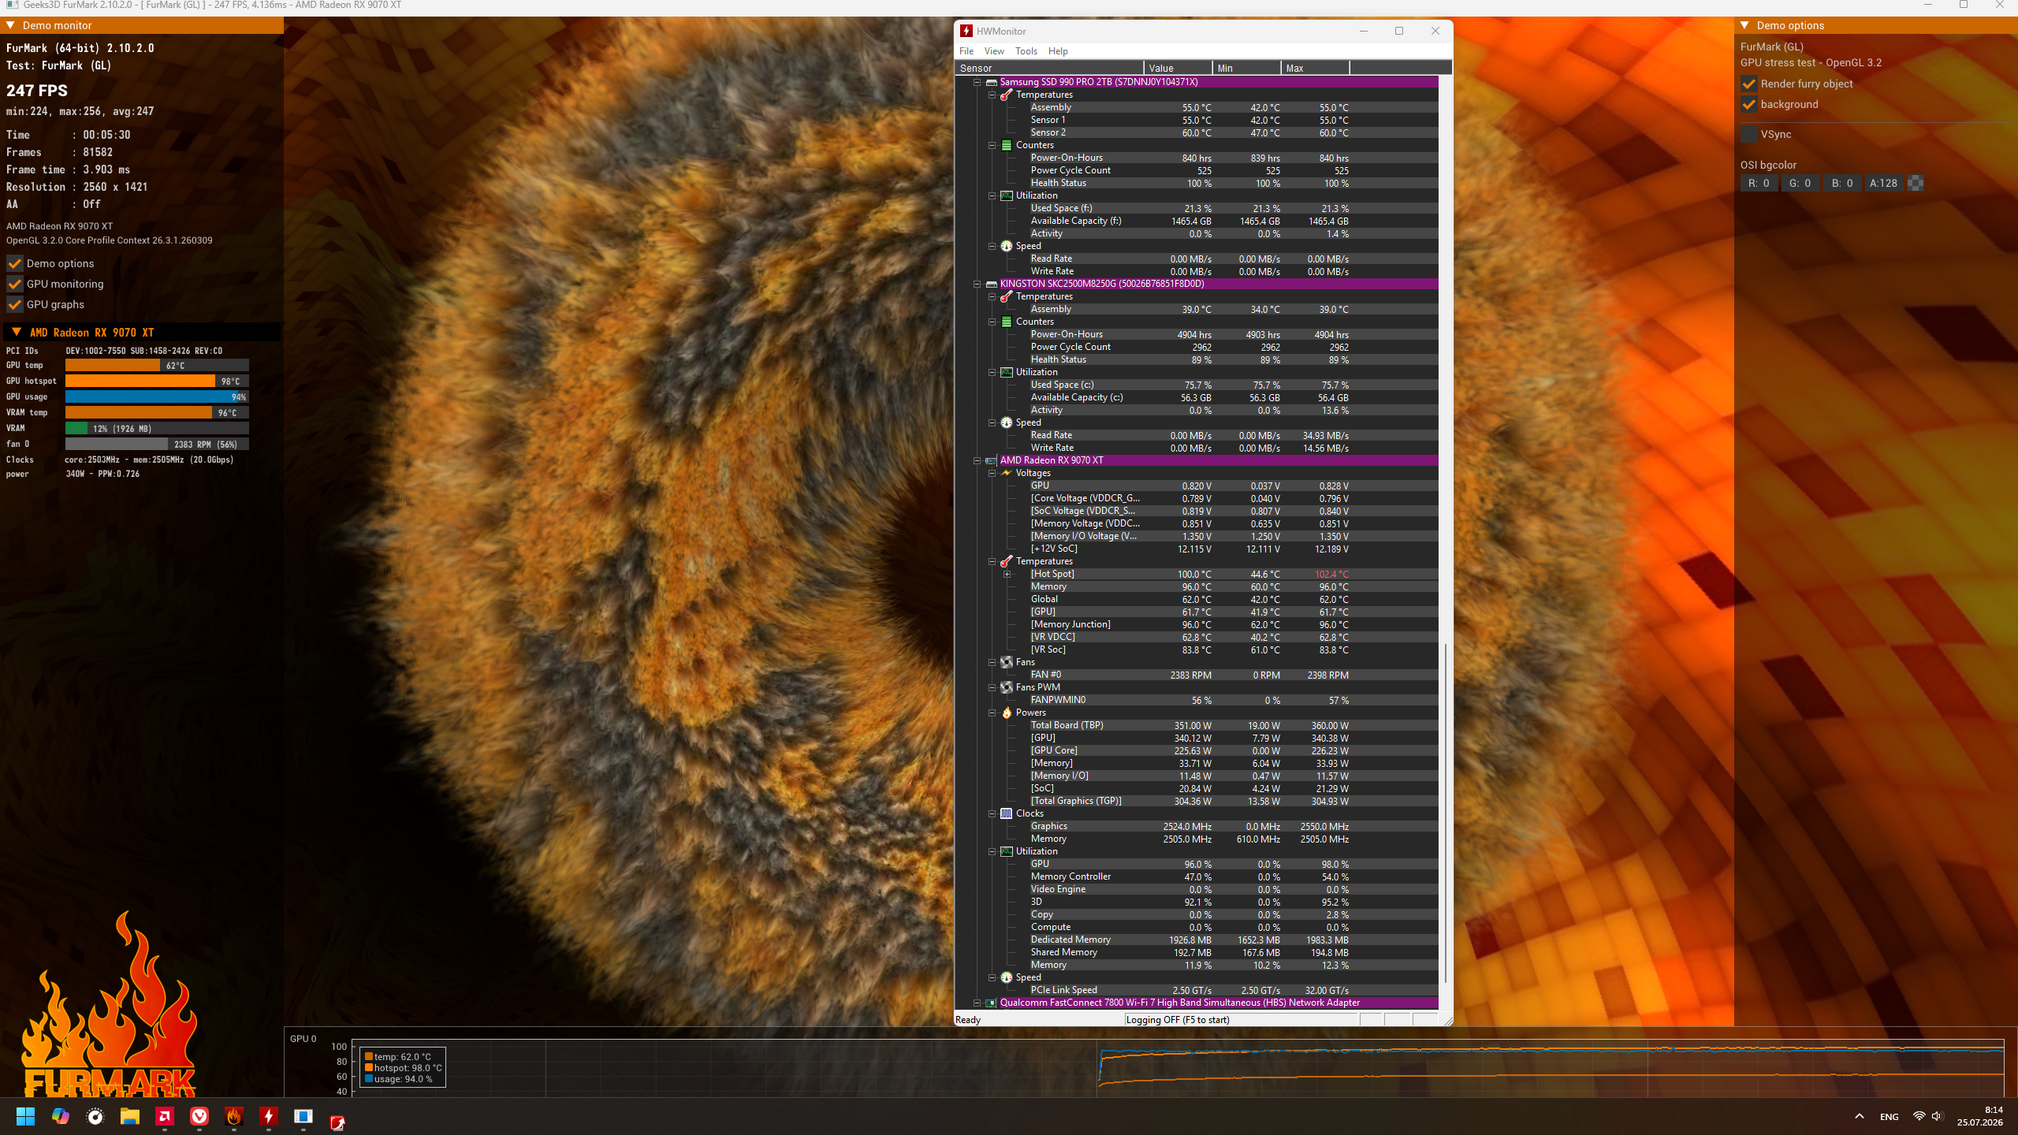Switch to AMD Software in the taskbar
This screenshot has height=1135, width=2018.
[x=164, y=1116]
